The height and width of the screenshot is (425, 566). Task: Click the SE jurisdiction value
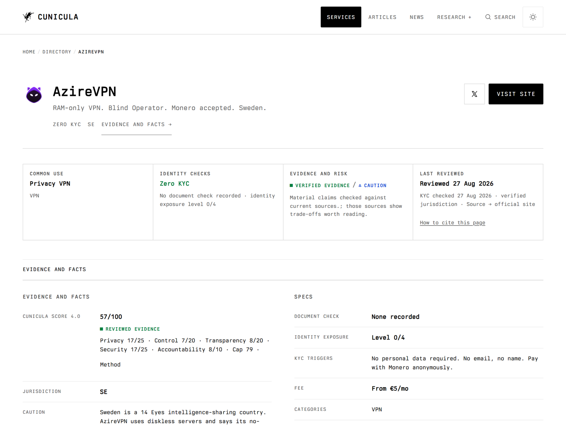[x=104, y=392]
